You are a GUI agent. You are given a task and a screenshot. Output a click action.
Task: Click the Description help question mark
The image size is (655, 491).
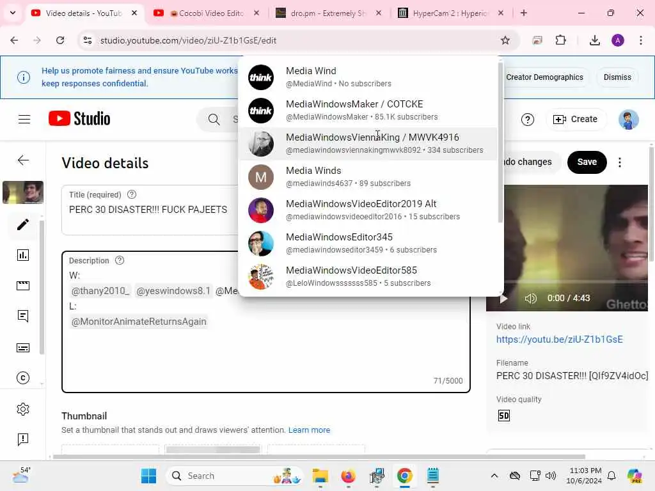click(120, 261)
